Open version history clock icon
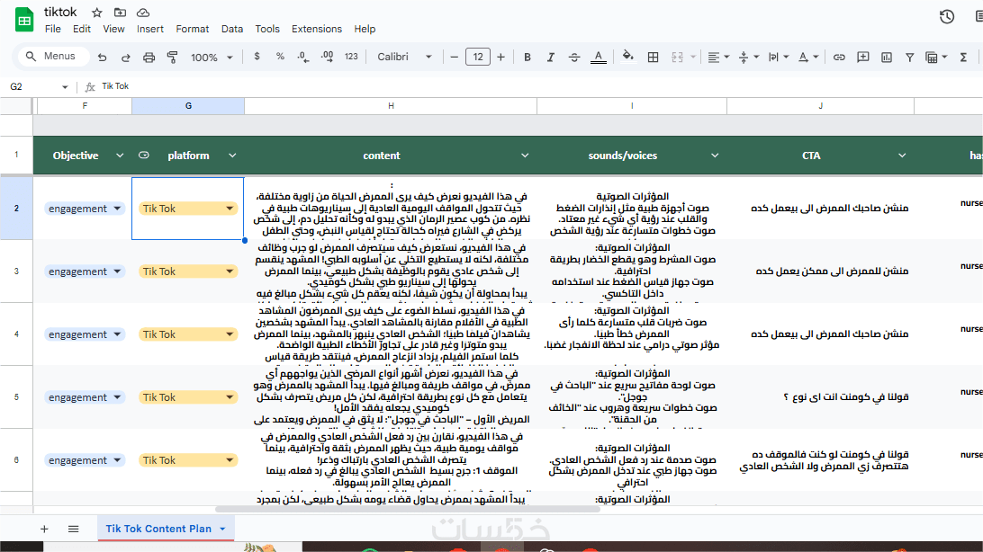Image resolution: width=983 pixels, height=552 pixels. click(947, 17)
